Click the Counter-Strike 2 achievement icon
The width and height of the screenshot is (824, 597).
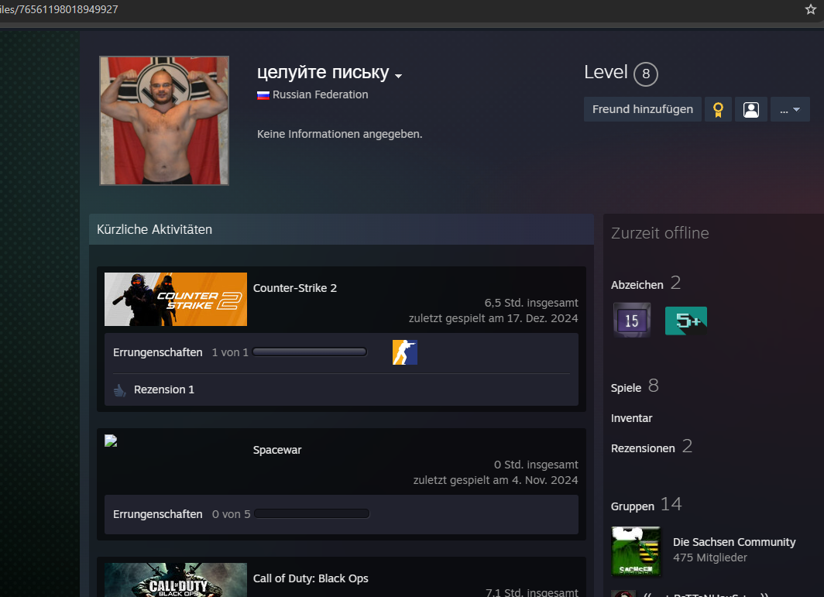pyautogui.click(x=404, y=352)
